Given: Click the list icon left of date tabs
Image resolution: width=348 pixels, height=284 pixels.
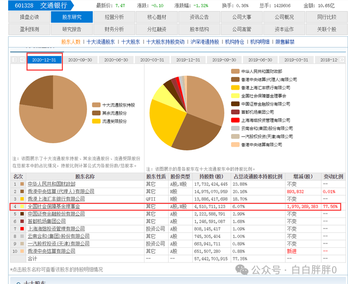Looking at the screenshot, I should (x=14, y=60).
